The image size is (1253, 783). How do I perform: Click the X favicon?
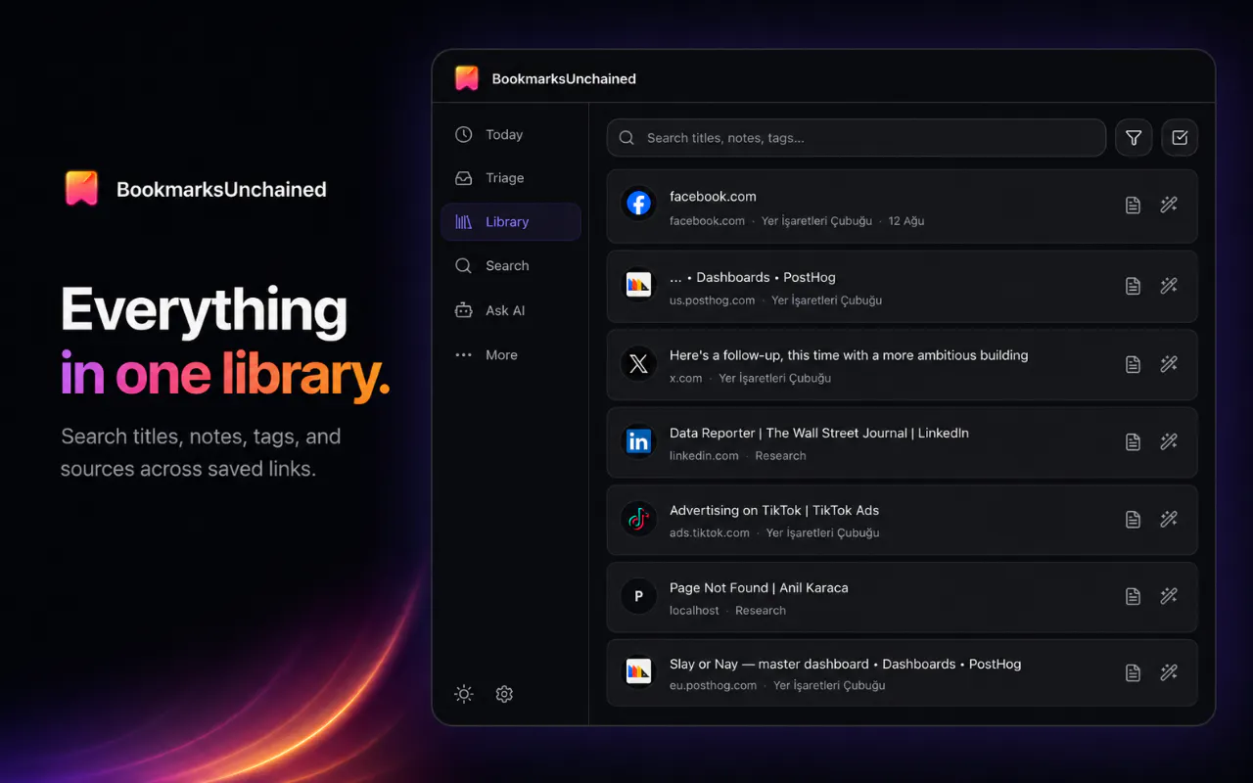(638, 364)
